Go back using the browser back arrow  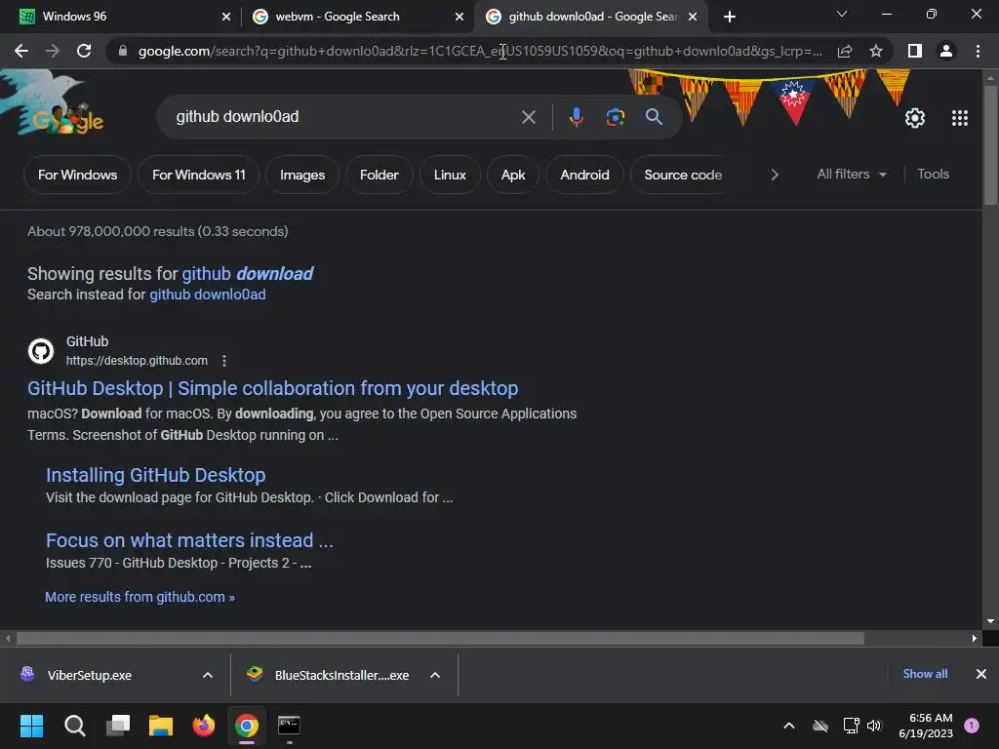point(21,51)
